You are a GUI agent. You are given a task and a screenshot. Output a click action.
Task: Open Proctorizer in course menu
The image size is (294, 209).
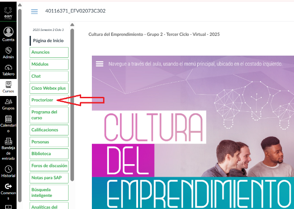[49, 100]
